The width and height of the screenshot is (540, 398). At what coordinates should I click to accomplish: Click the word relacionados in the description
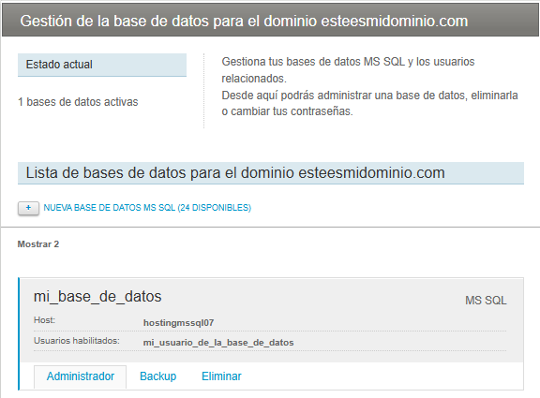pyautogui.click(x=254, y=79)
